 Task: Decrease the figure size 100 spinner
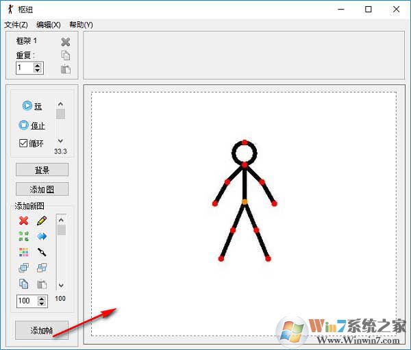tap(42, 303)
